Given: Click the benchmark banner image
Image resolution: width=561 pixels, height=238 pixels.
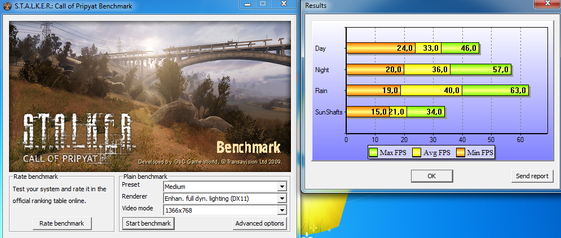Looking at the screenshot, I should (150, 96).
